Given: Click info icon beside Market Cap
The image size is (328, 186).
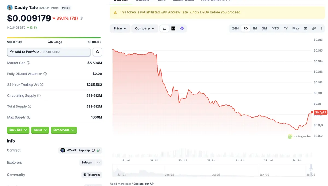Looking at the screenshot, I should pos(28,63).
